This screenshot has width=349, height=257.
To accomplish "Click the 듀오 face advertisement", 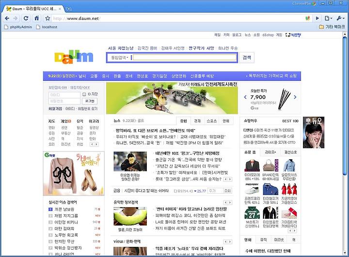I will [x=314, y=132].
